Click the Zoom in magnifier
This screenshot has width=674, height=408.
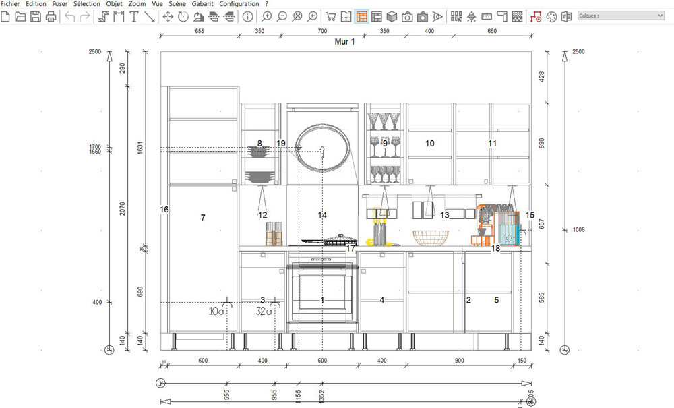267,16
